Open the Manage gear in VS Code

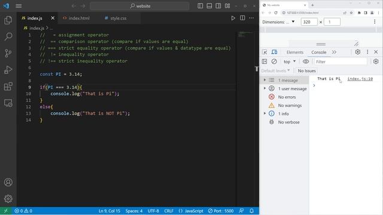pos(8,199)
